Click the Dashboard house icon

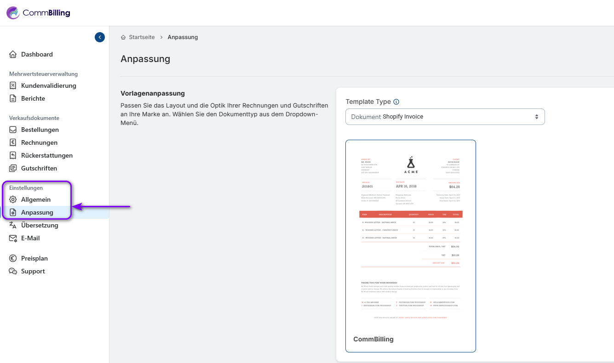click(x=13, y=54)
